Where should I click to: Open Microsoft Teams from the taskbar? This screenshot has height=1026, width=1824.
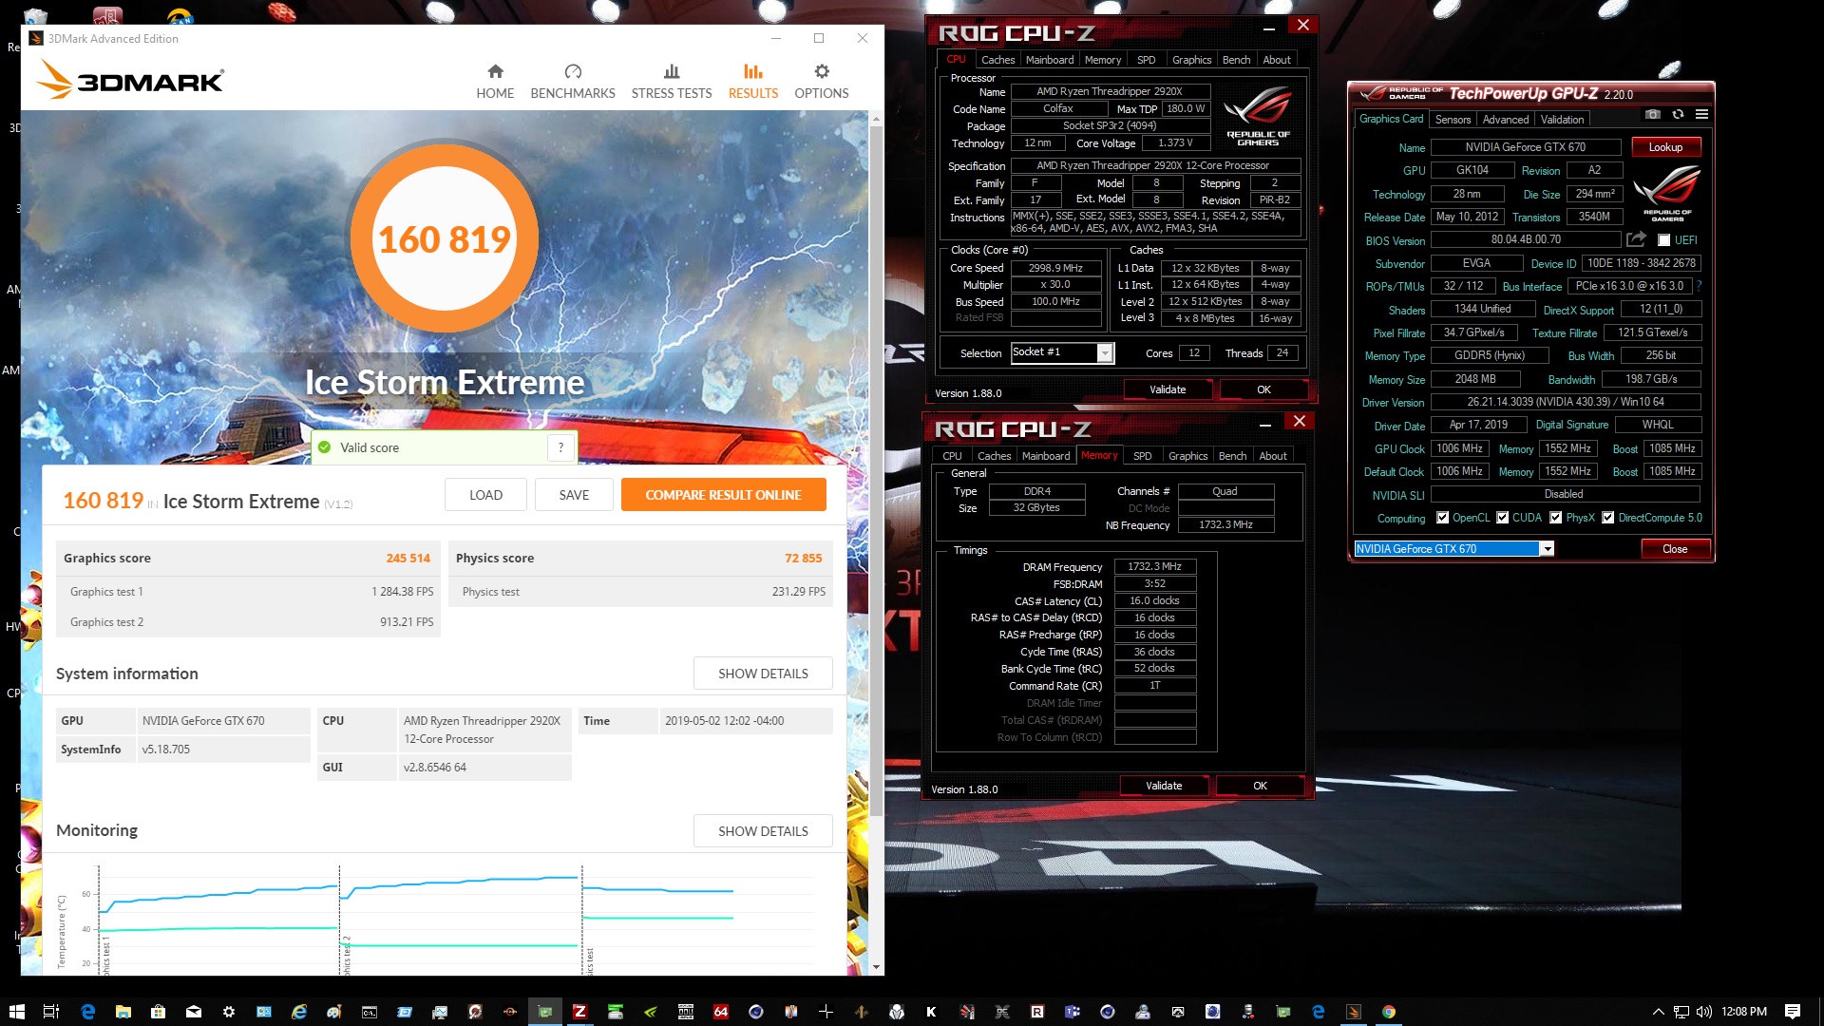(1073, 1012)
